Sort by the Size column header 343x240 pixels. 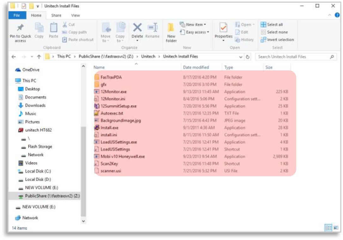[x=269, y=67]
